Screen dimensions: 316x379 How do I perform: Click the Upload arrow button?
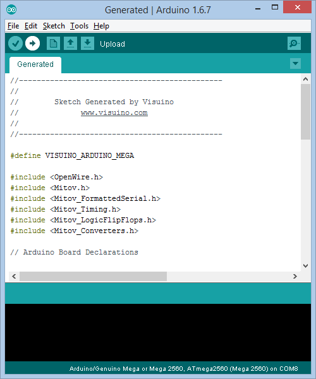click(x=33, y=44)
